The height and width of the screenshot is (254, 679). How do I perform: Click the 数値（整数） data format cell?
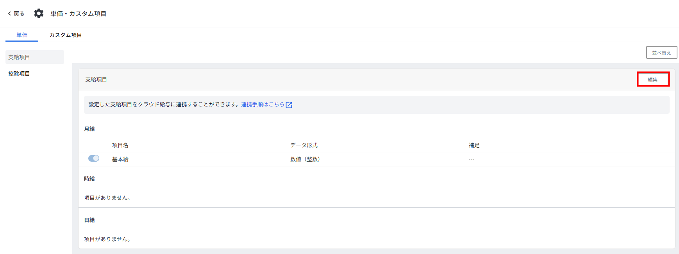click(305, 159)
